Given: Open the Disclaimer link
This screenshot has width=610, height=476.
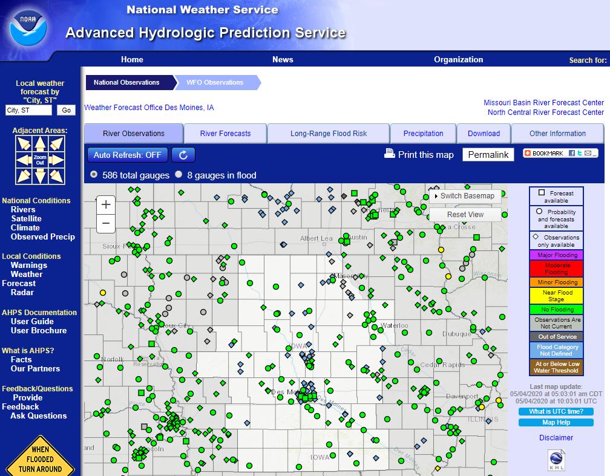Looking at the screenshot, I should 556,437.
